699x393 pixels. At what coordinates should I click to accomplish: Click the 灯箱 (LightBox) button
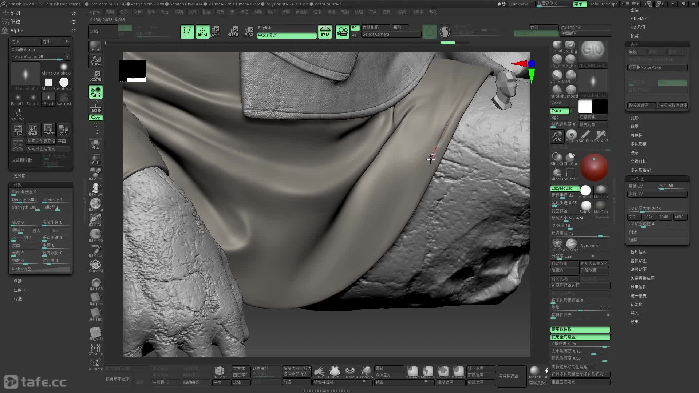coord(103,32)
